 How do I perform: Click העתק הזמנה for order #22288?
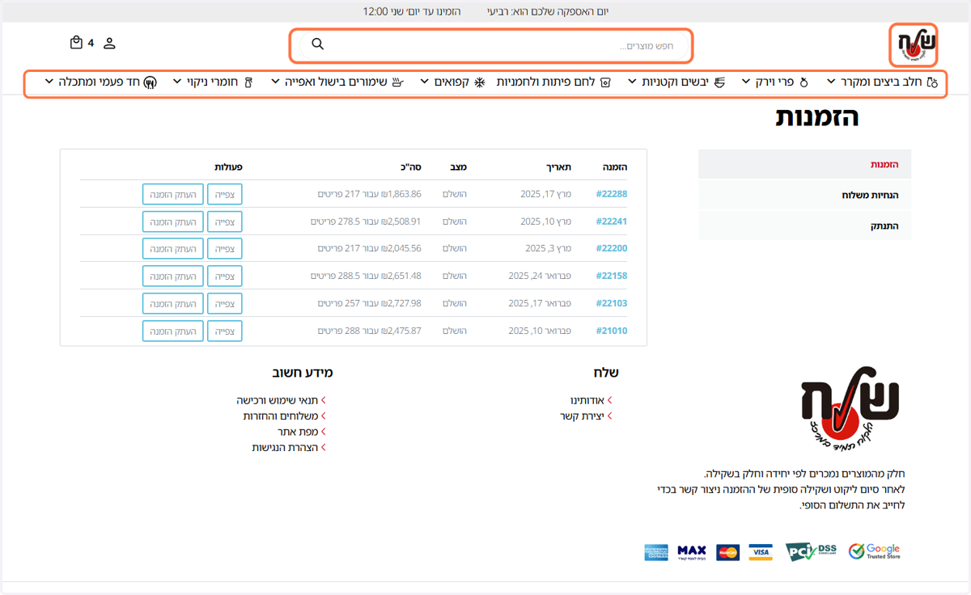tap(173, 194)
